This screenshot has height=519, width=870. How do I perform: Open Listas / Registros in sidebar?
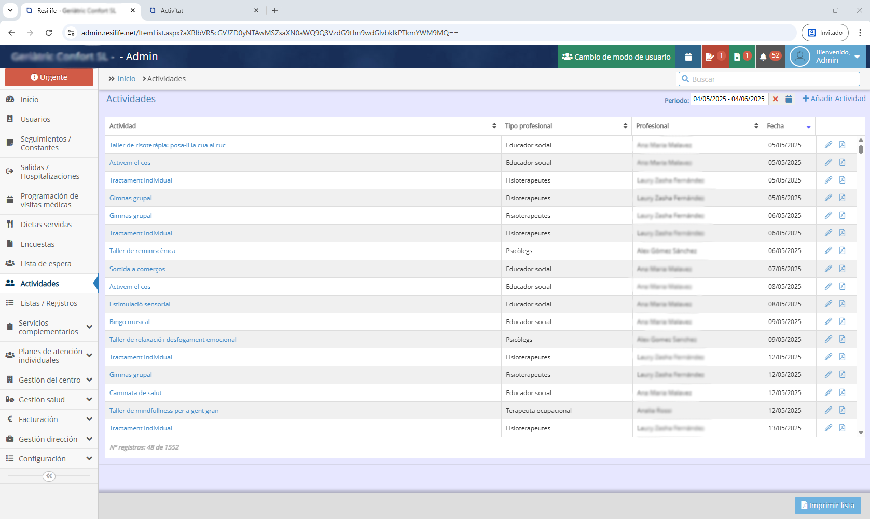click(x=49, y=303)
